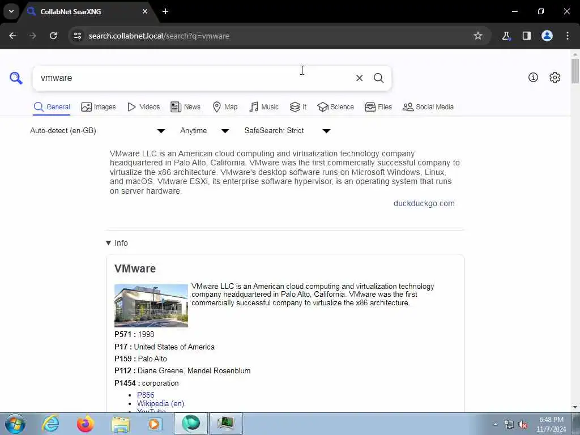Click the page vertical scrollbar thumb

pos(575,71)
